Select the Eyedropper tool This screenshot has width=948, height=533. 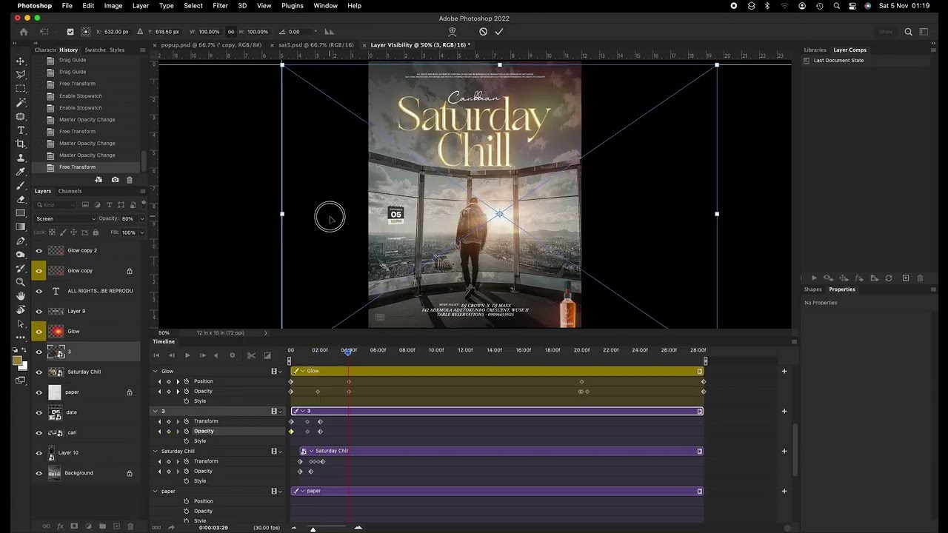click(21, 171)
